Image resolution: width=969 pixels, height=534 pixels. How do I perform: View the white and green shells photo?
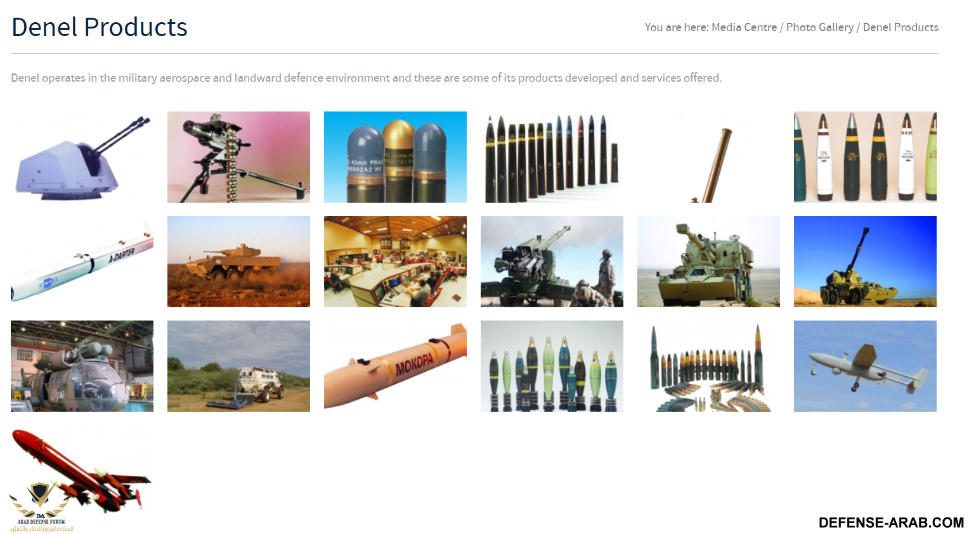pyautogui.click(x=865, y=157)
